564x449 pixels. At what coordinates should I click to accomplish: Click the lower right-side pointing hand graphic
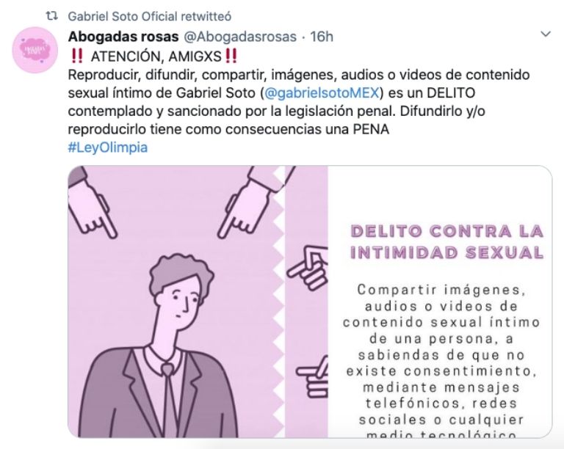312,376
